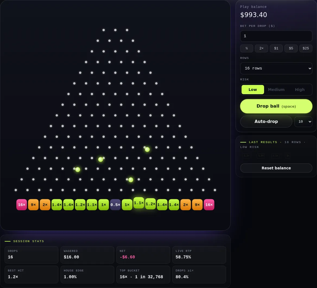Screen dimensions: 317x288
Task: Click the Wagered value $16.00
Action: [x=71, y=257]
